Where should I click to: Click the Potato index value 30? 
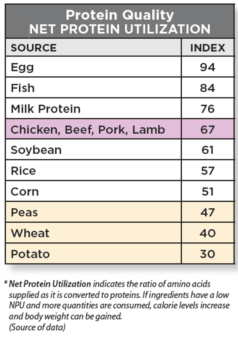point(208,254)
